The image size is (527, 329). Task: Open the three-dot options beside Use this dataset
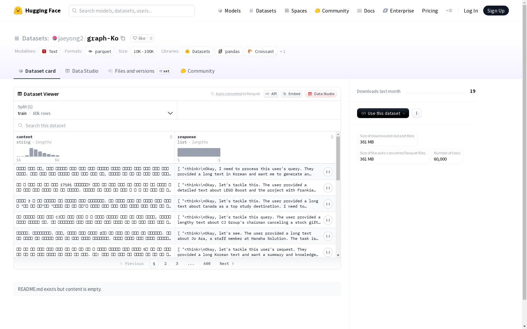click(416, 113)
